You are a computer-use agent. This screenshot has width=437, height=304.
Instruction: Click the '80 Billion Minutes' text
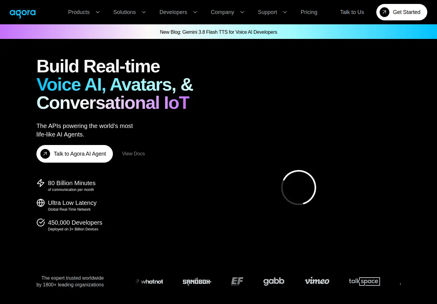click(x=72, y=183)
